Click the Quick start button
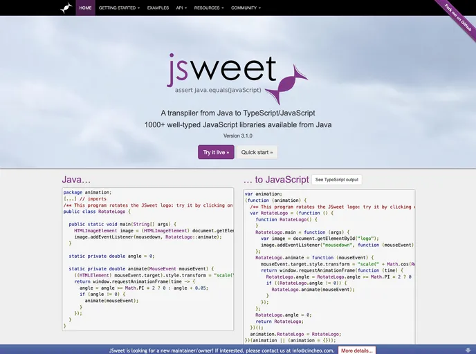The image size is (476, 354). click(x=257, y=152)
